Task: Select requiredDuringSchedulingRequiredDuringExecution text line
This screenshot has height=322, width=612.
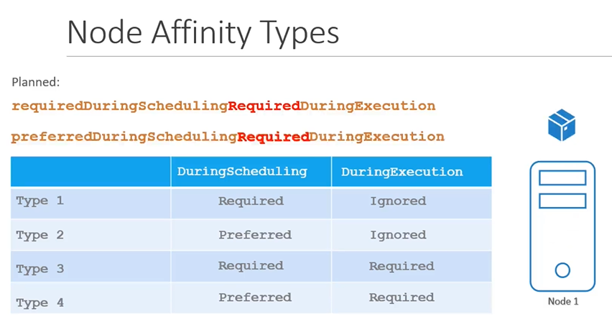Action: click(x=223, y=106)
